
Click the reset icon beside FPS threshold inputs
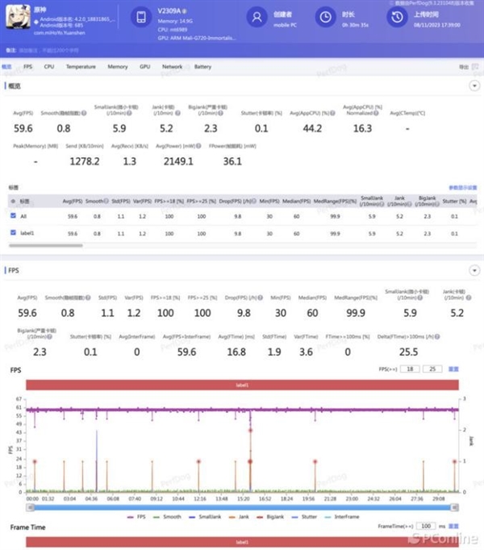pyautogui.click(x=453, y=369)
